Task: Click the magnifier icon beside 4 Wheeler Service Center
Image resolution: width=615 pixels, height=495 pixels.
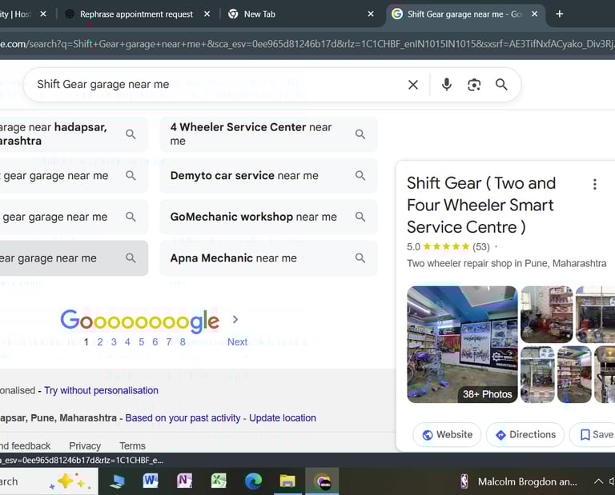Action: click(x=360, y=134)
